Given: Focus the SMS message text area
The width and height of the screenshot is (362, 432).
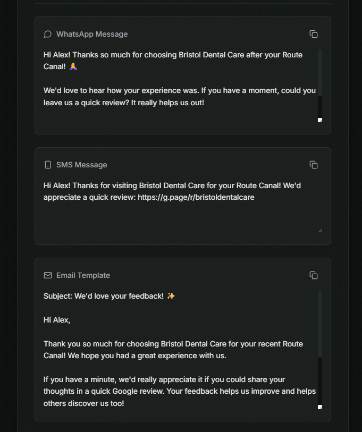Looking at the screenshot, I should 183,206.
